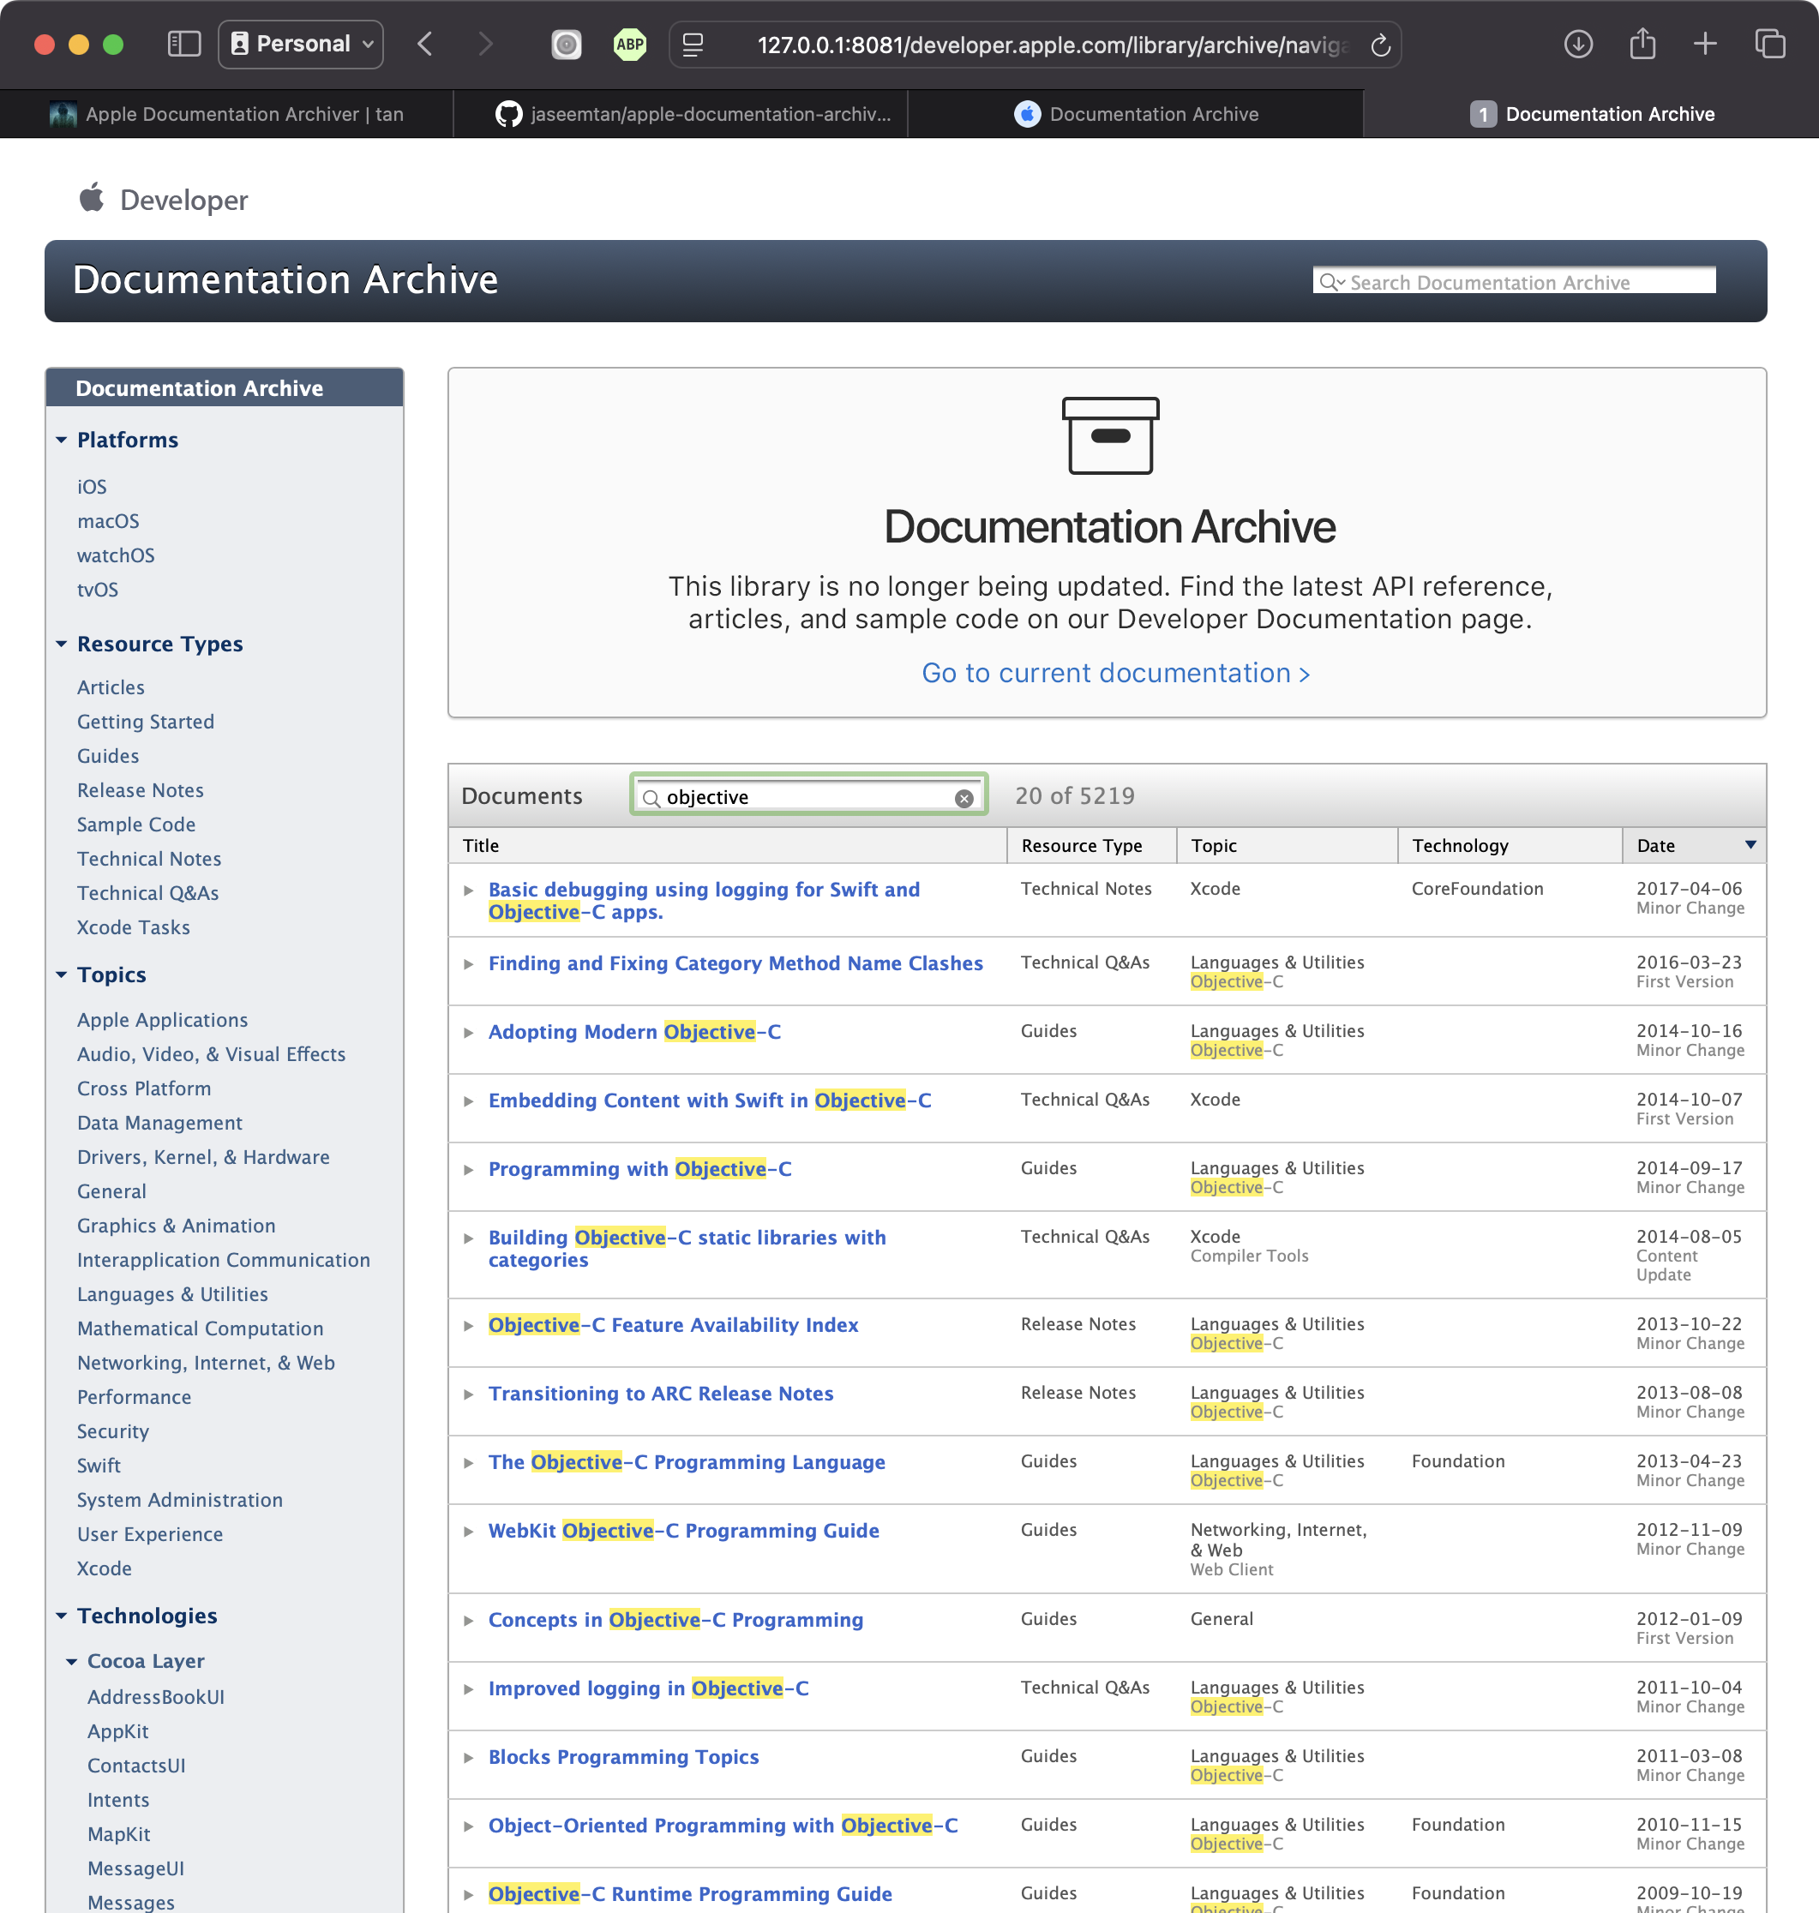Clear the objective filter with the x icon
This screenshot has width=1819, height=1913.
click(964, 798)
